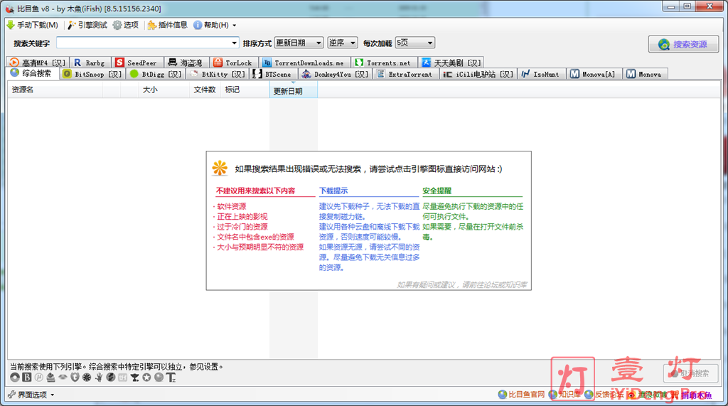The height and width of the screenshot is (406, 728).
Task: Click the layered cake engine icon
Action: 50,378
